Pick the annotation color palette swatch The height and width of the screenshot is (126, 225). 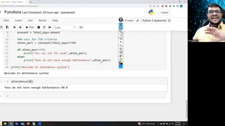[x=121, y=63]
